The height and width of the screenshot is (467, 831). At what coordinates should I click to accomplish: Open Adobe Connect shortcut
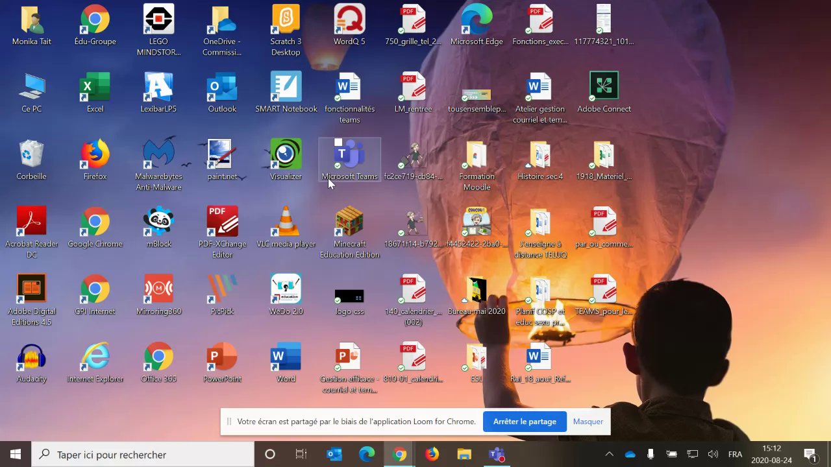click(604, 93)
